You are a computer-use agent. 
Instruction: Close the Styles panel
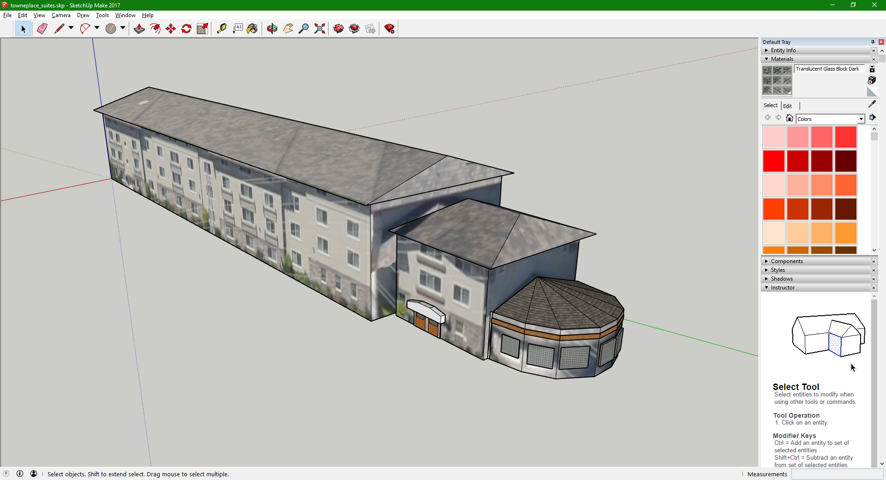(874, 270)
